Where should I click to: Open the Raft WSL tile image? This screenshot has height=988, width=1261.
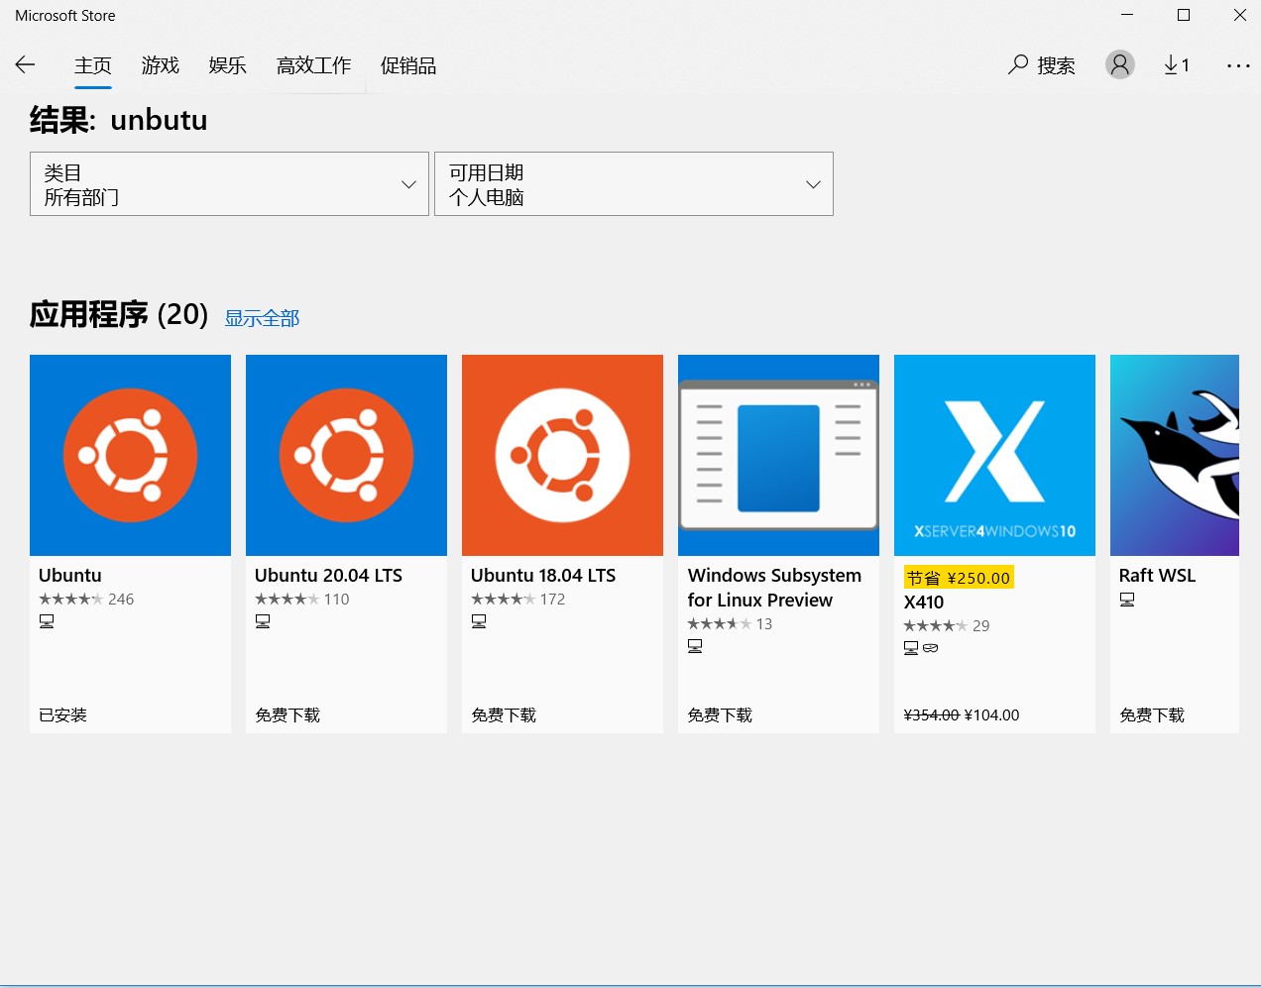click(1175, 455)
